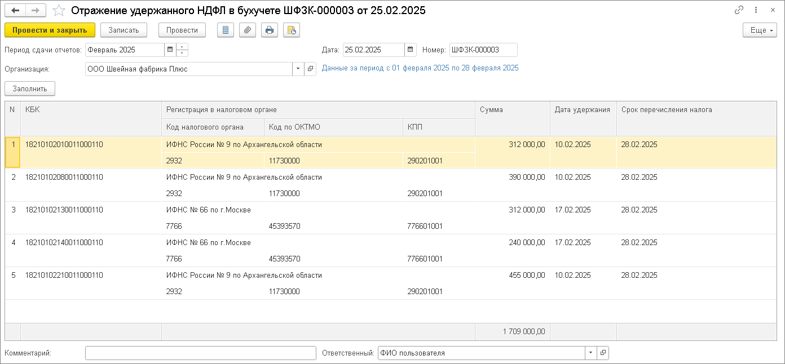Select row 3 with KBK 18210102130011000110

point(64,210)
